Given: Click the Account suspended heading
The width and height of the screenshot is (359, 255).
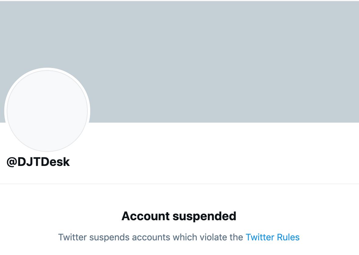Looking at the screenshot, I should click(x=179, y=216).
